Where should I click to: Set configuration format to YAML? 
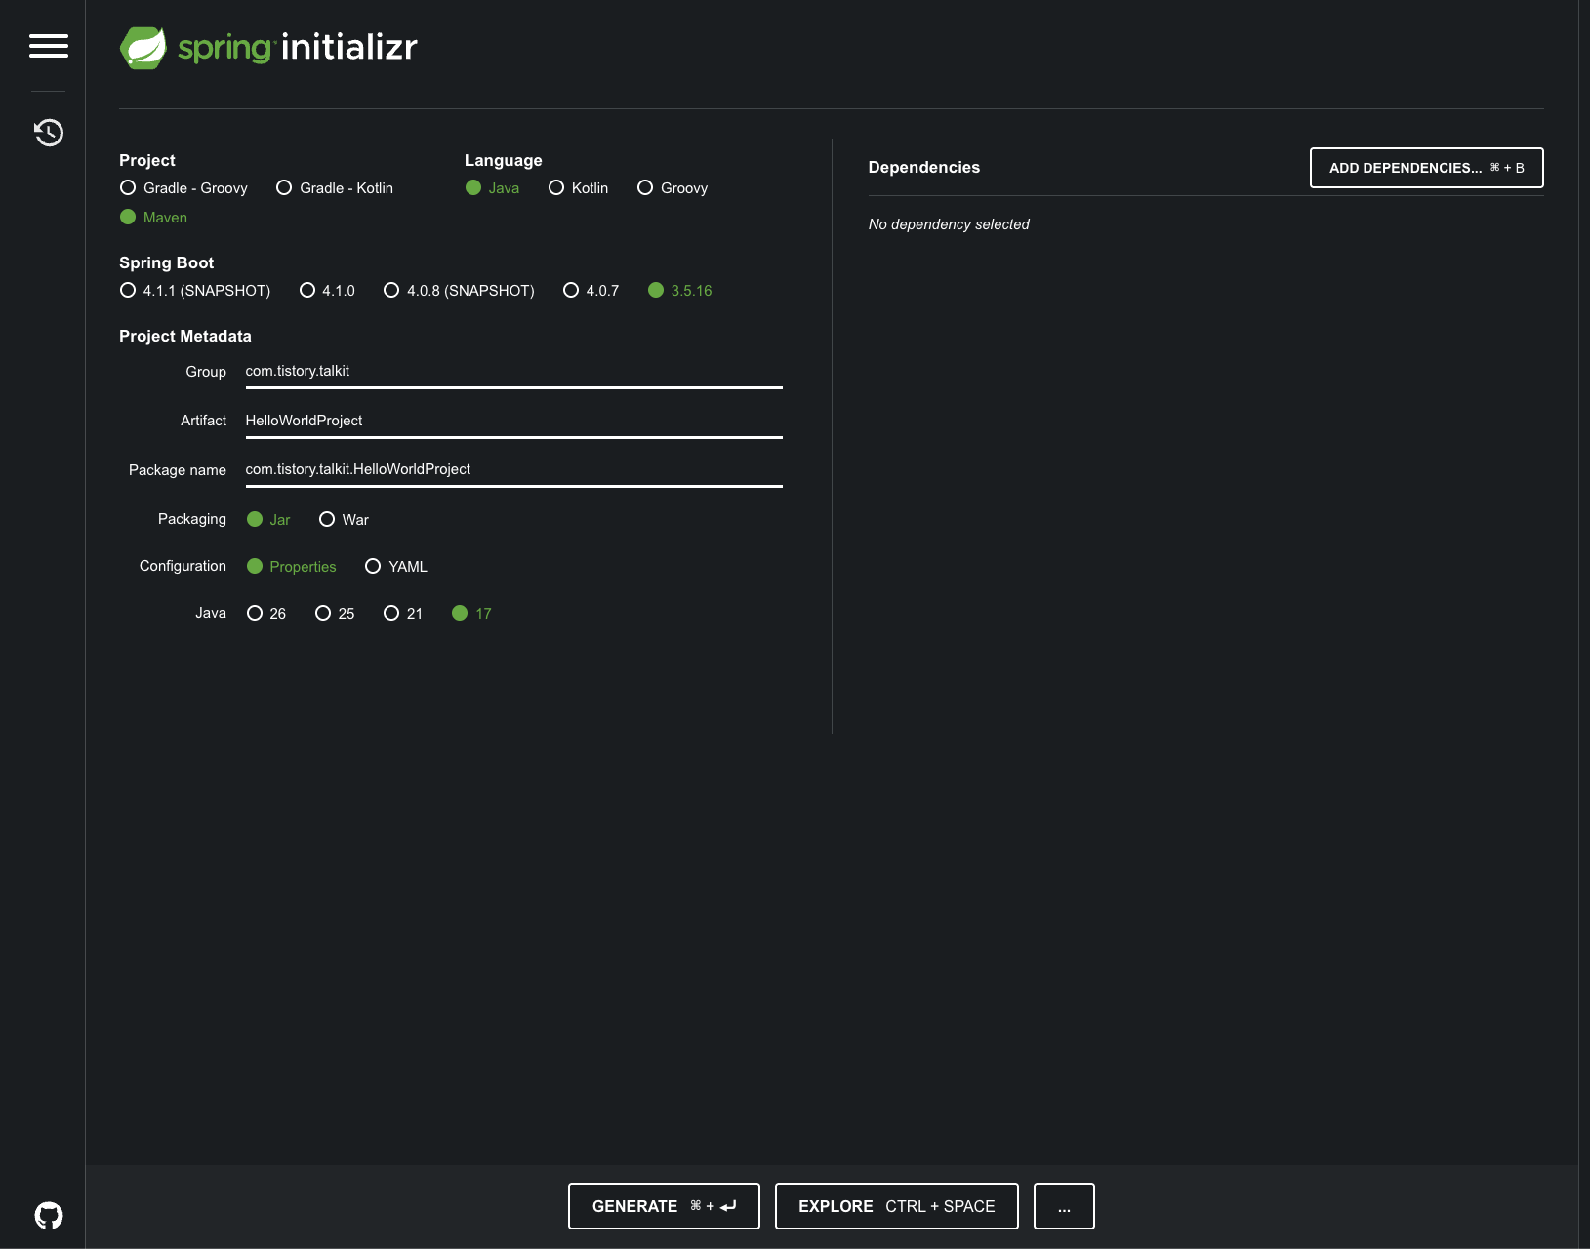396,567
